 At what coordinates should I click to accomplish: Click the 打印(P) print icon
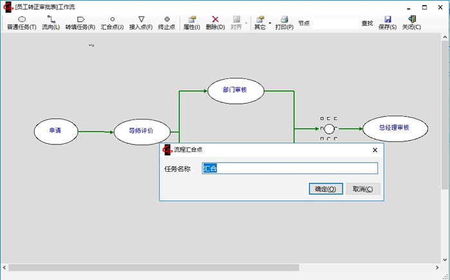coord(284,23)
